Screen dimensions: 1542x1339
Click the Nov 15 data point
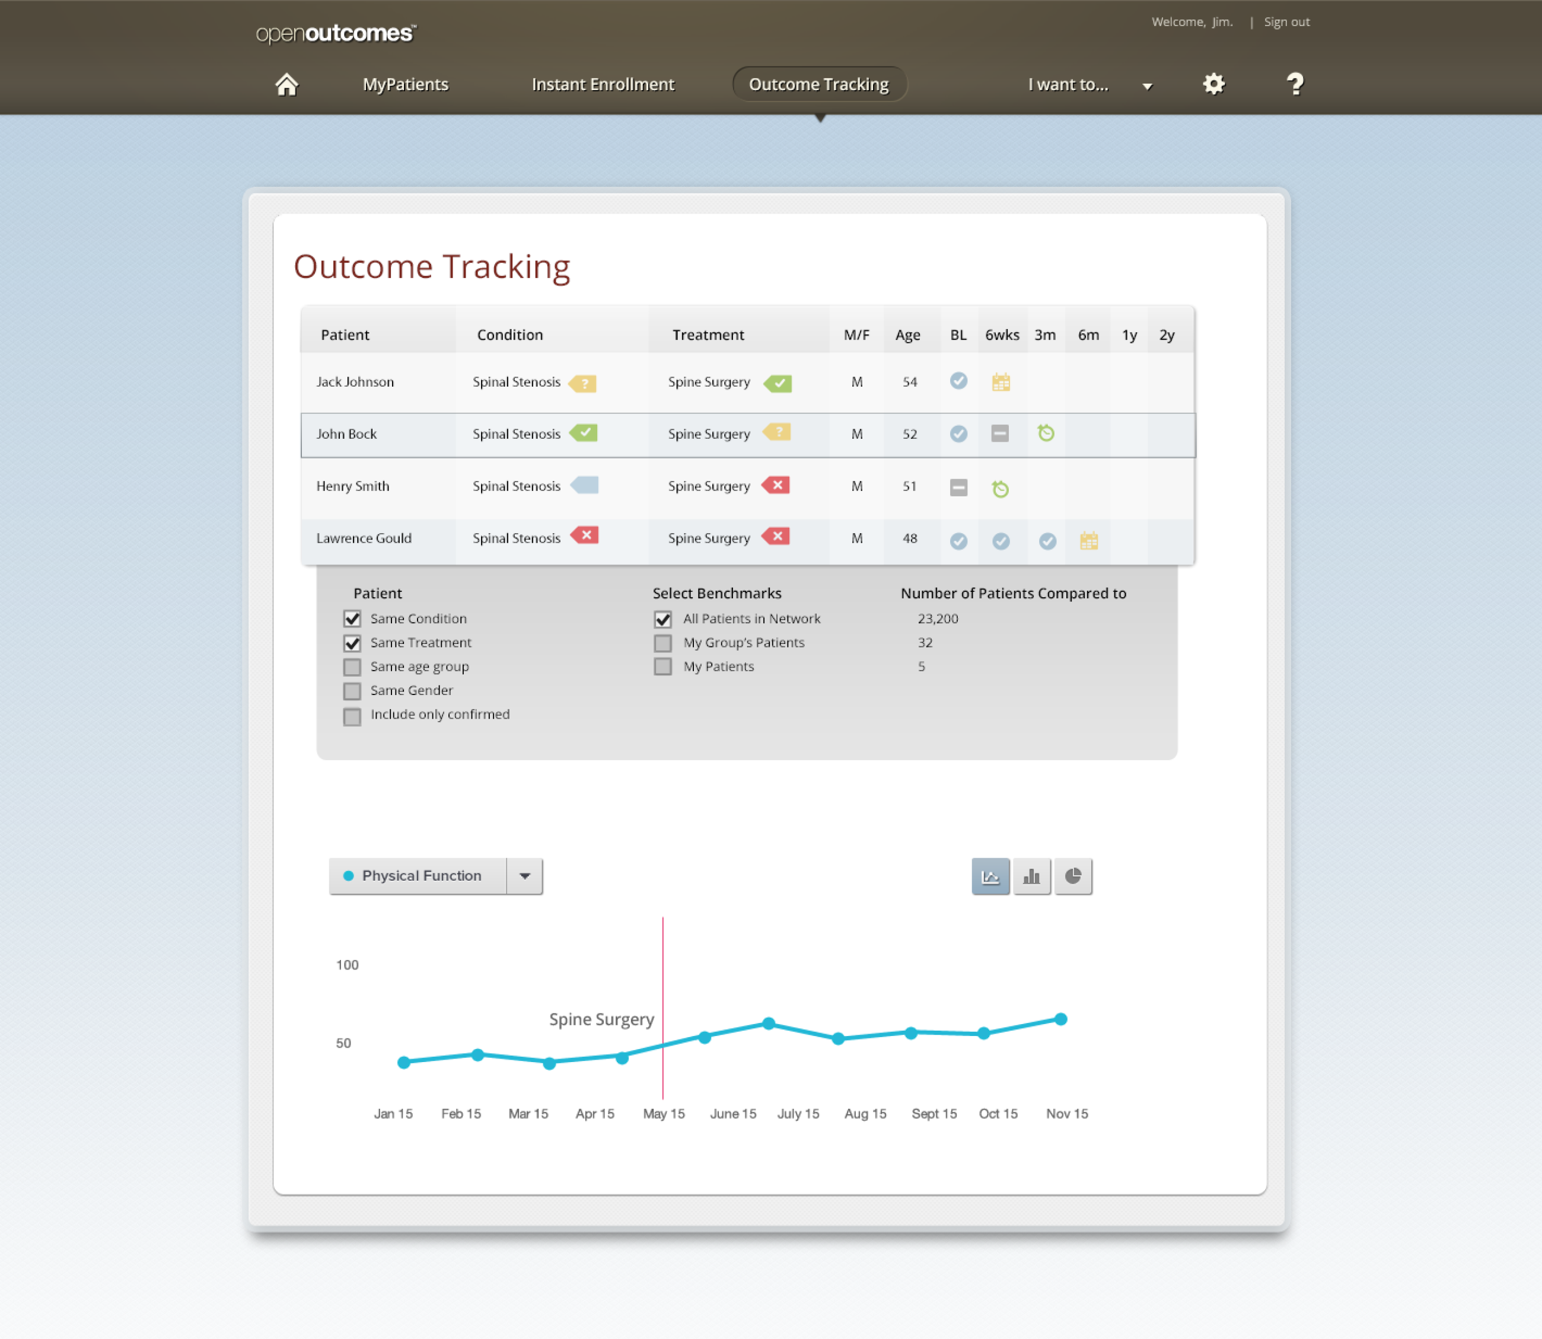point(1060,1019)
